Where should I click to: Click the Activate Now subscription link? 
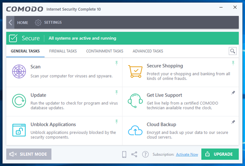point(187,154)
